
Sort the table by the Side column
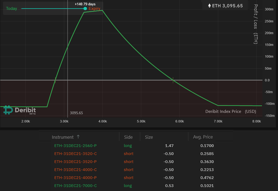click(x=128, y=137)
